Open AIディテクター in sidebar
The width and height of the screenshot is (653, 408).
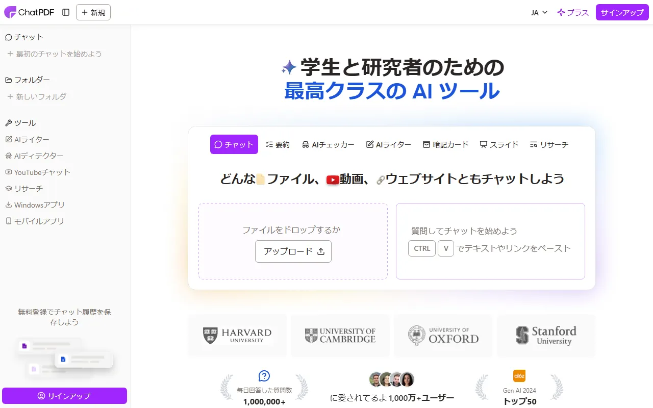coord(35,156)
